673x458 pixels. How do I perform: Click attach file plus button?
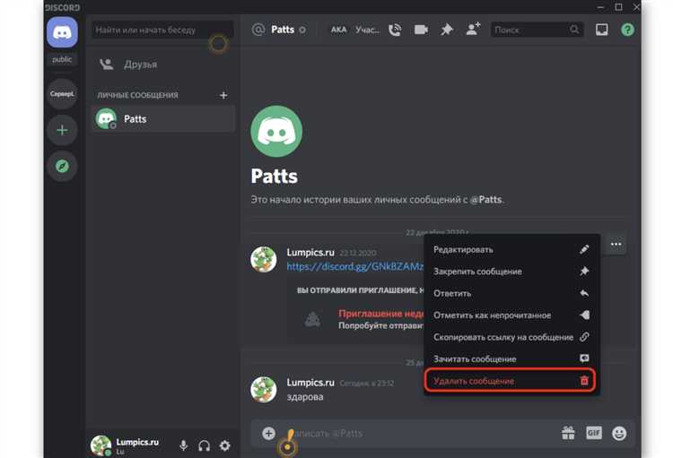[268, 434]
